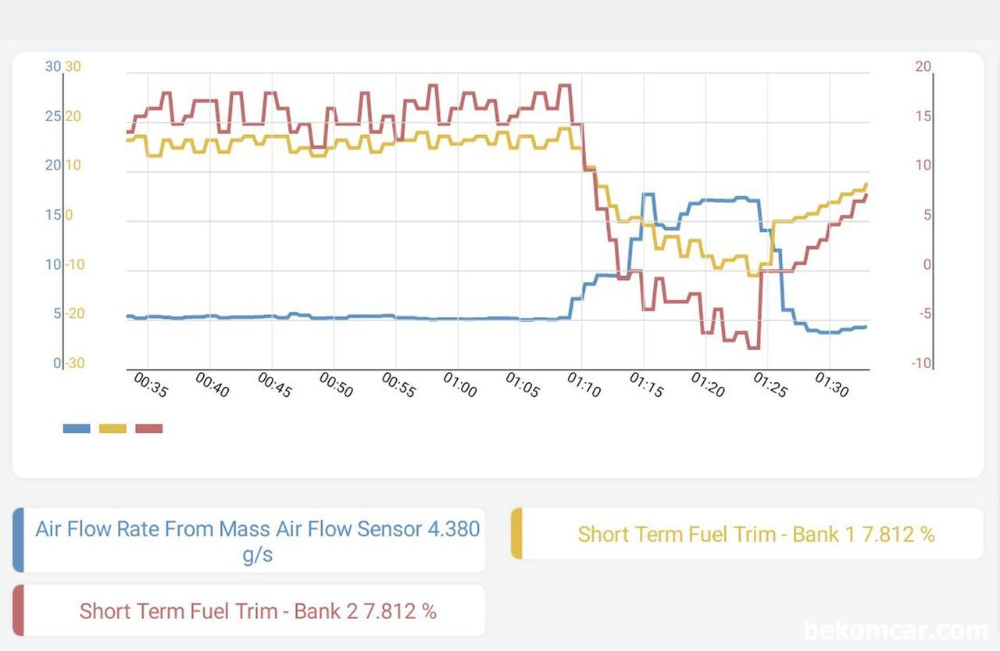Select the Air Flow Rate sensor card
The width and height of the screenshot is (1000, 651).
[249, 541]
